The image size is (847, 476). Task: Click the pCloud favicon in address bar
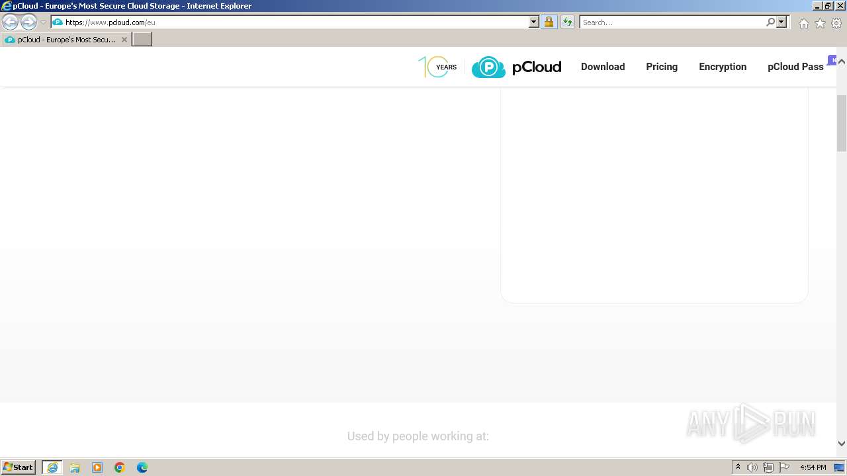point(58,22)
